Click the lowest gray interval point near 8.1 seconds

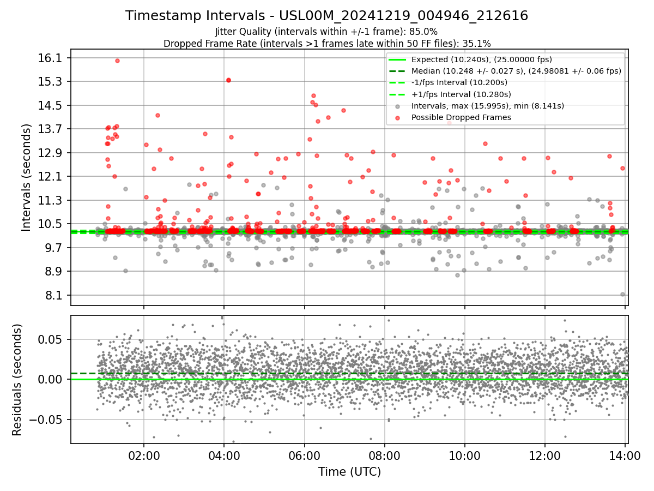[622, 294]
